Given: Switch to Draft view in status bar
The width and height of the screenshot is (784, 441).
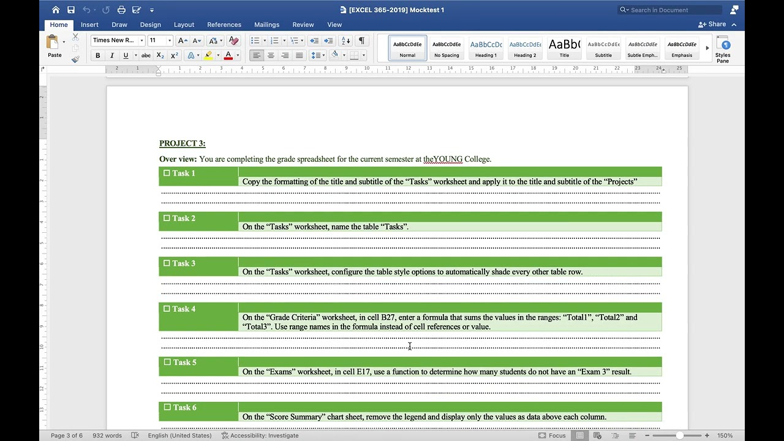Looking at the screenshot, I should click(x=632, y=435).
